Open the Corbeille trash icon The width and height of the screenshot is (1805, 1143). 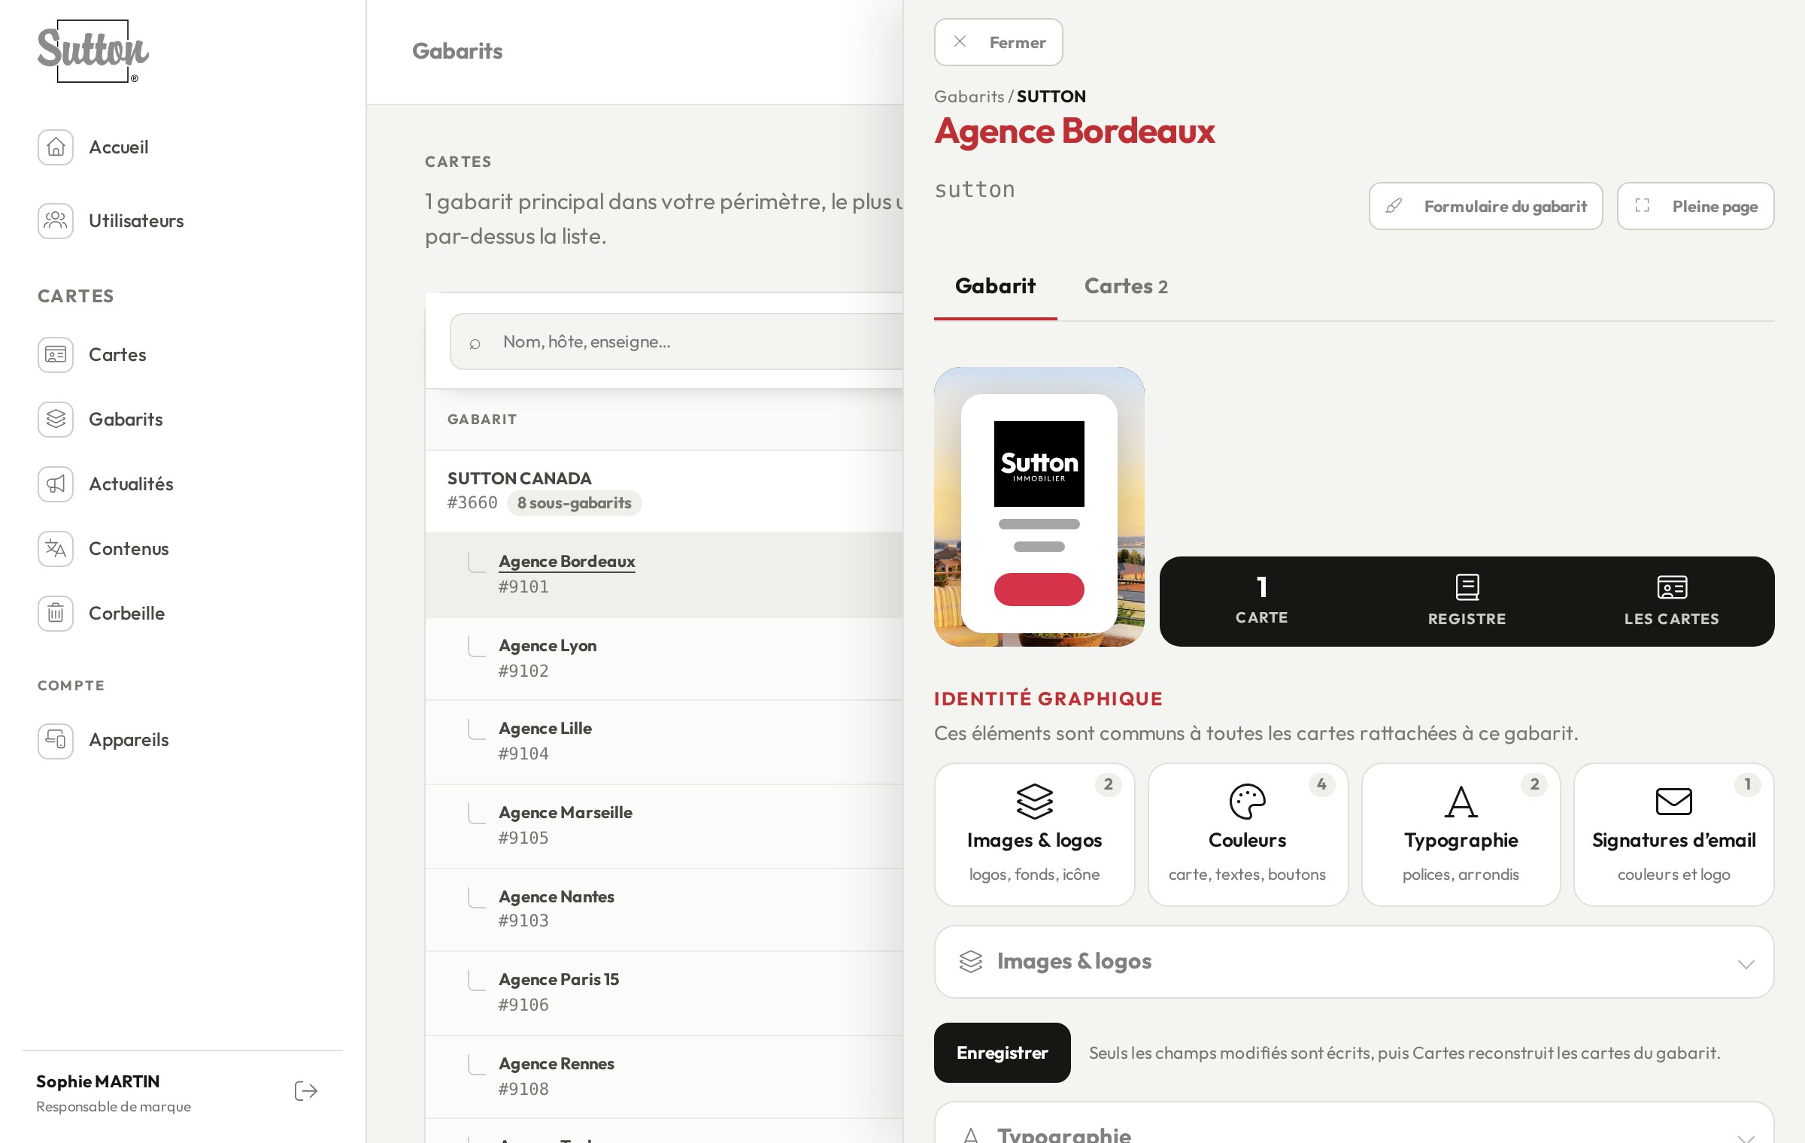click(56, 614)
